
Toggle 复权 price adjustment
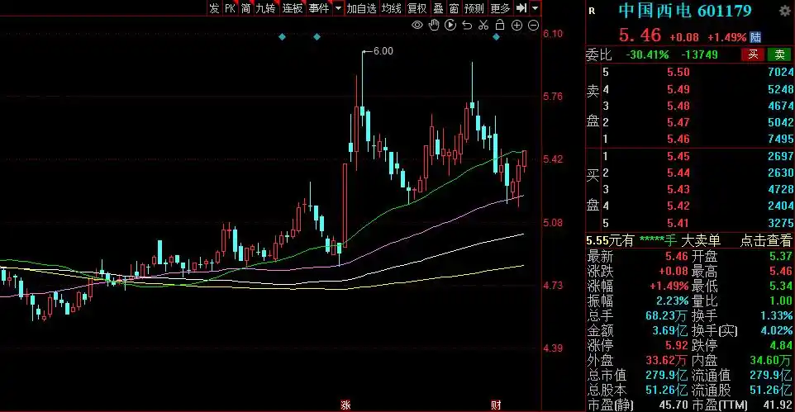pyautogui.click(x=417, y=8)
